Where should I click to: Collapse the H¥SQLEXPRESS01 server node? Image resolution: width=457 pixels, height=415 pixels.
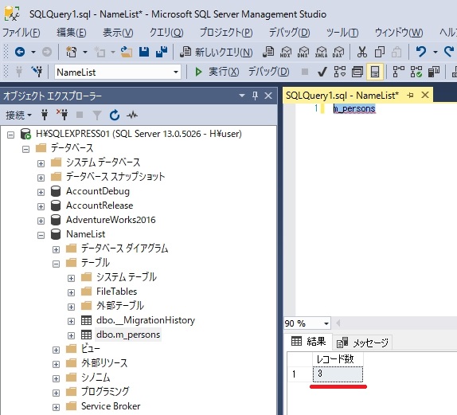point(11,135)
